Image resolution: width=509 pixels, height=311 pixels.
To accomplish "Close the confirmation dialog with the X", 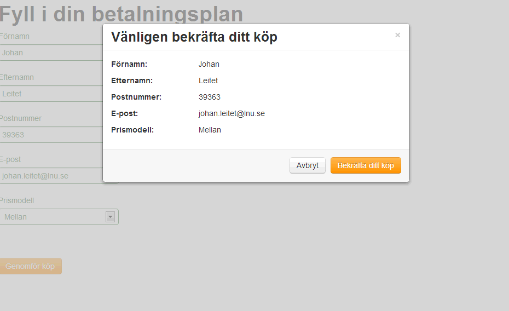I will point(398,35).
